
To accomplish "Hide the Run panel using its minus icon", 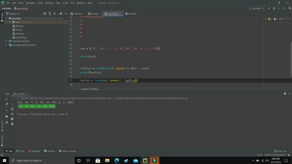I will tap(290, 94).
